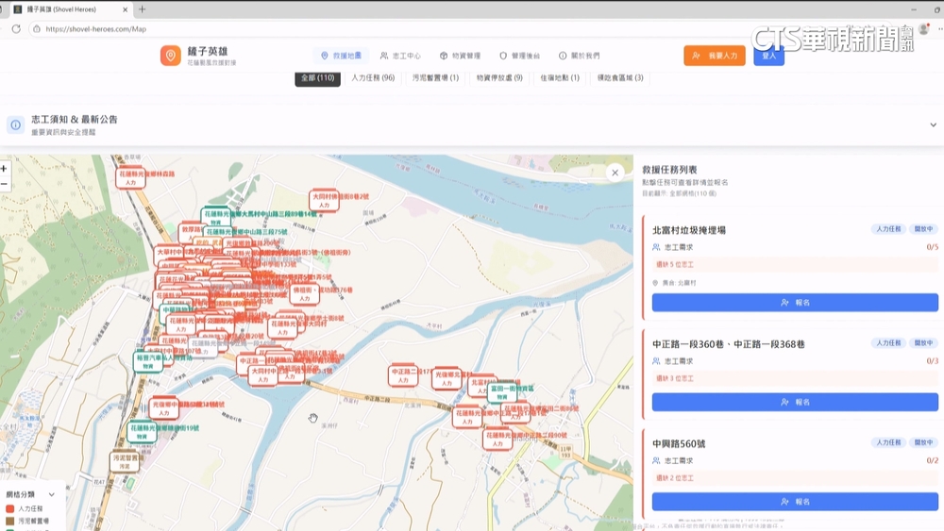Open a new browser tab
This screenshot has height=531, width=944.
pyautogui.click(x=143, y=9)
